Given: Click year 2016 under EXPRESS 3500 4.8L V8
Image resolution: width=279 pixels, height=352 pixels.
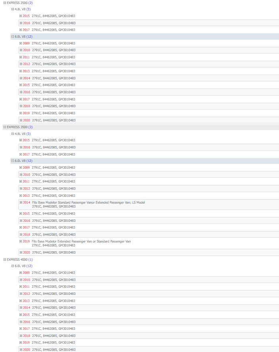Looking at the screenshot, I should (x=27, y=147).
